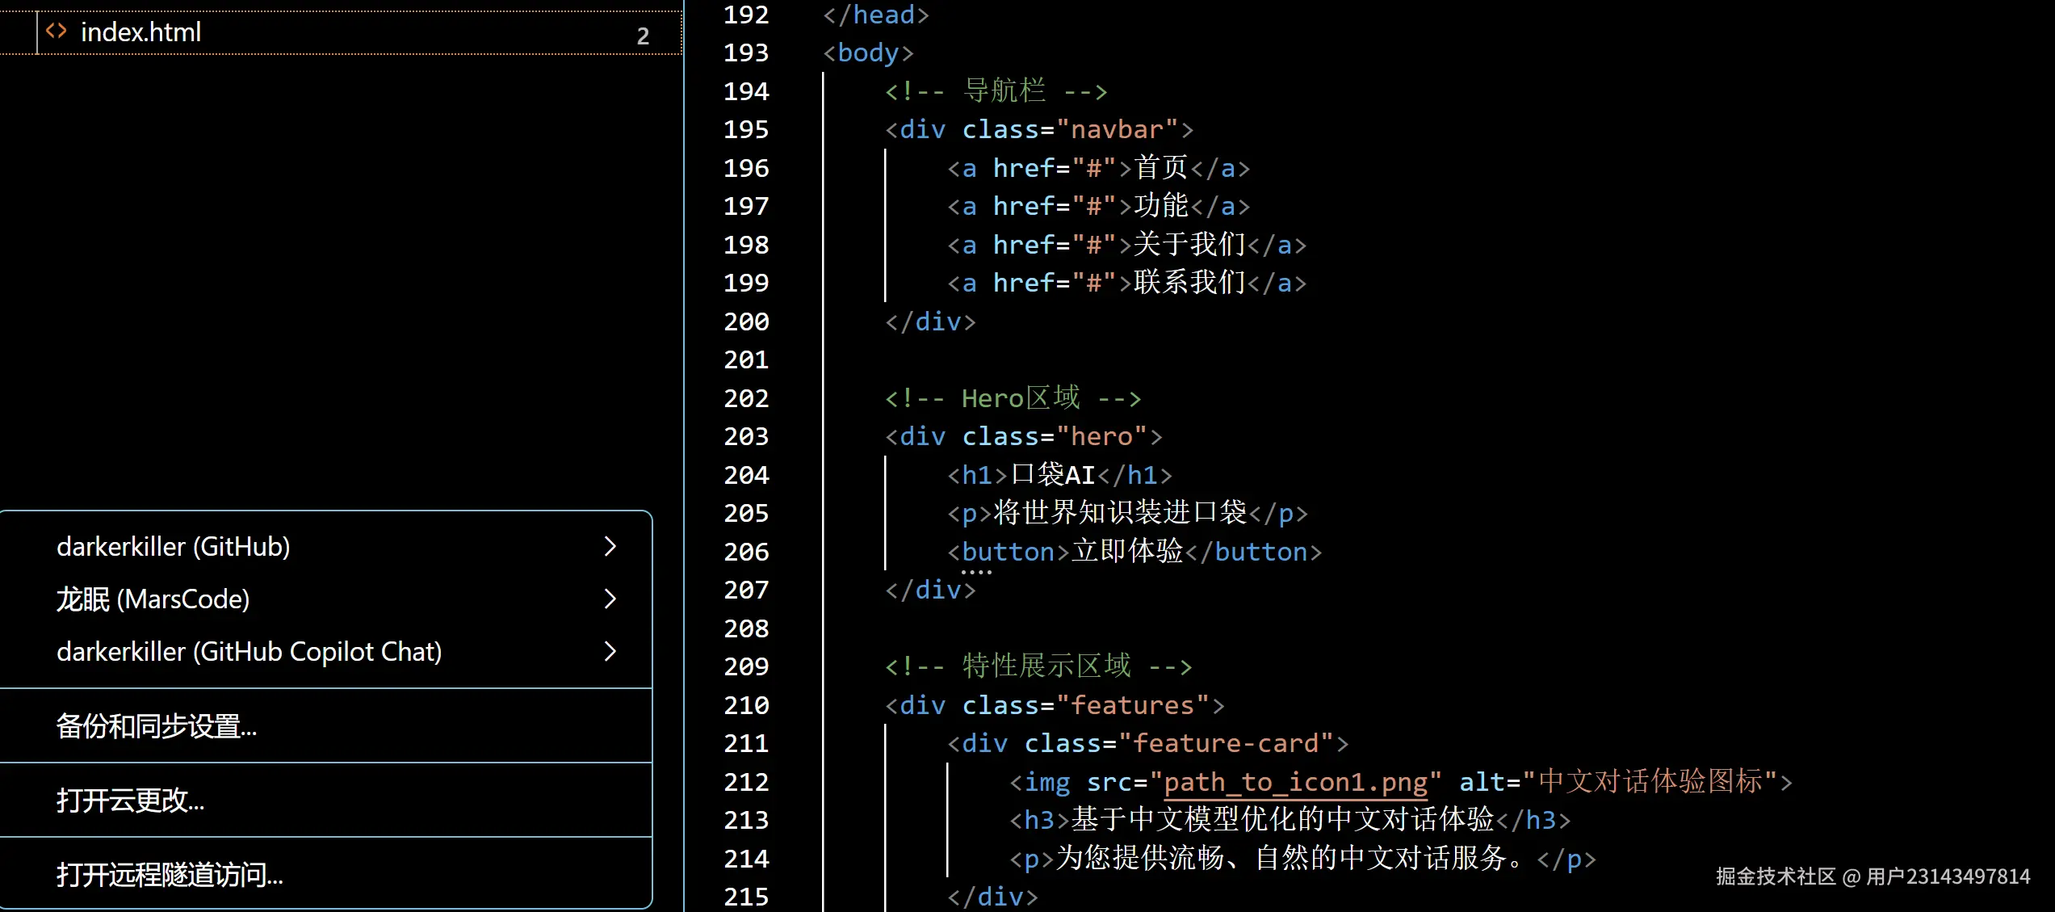Expand the darkerkiller (GitHub) account entry
Viewport: 2055px width, 912px height.
tap(610, 547)
